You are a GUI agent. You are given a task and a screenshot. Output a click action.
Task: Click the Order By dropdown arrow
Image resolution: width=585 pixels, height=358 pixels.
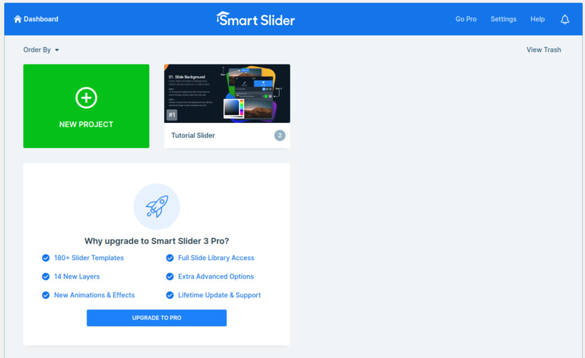pyautogui.click(x=56, y=50)
